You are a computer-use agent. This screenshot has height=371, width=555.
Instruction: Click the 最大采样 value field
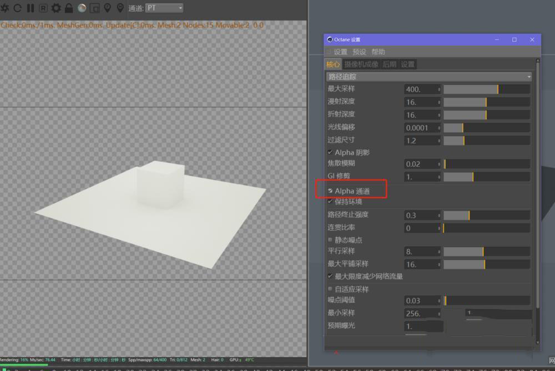coord(420,89)
